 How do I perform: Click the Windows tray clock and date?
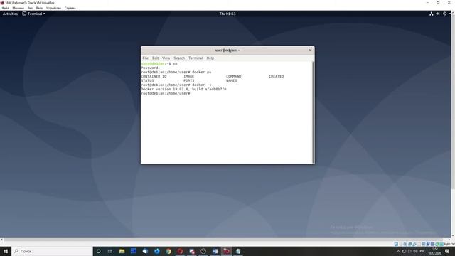point(434,251)
